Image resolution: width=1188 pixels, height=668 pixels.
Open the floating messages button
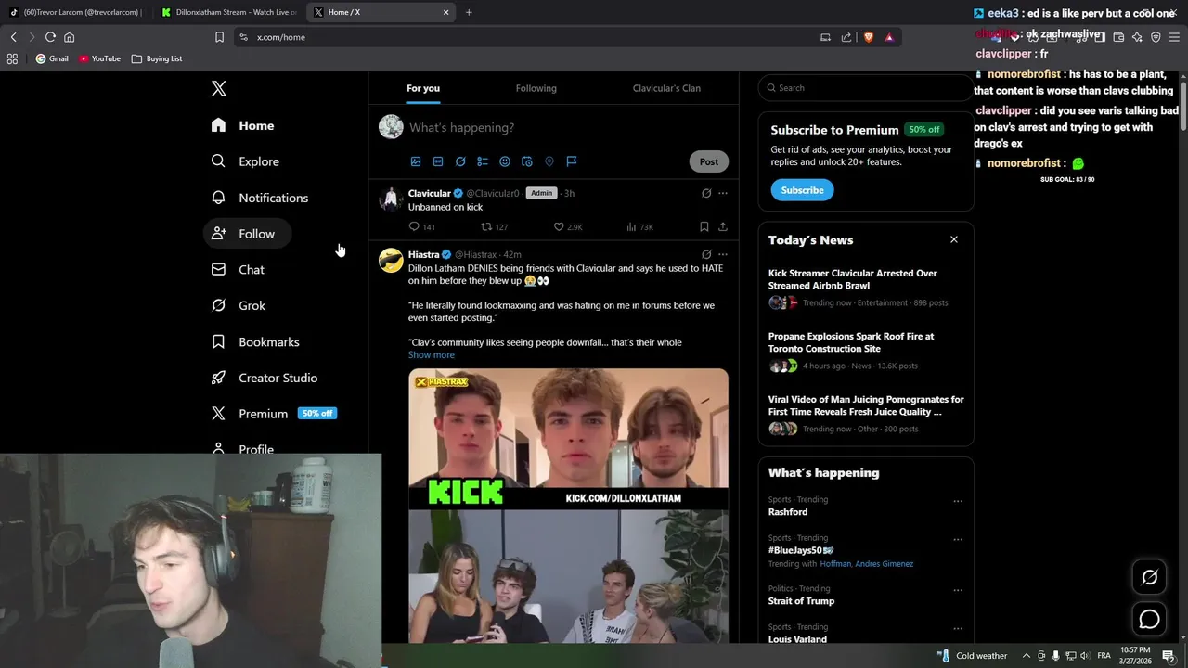pyautogui.click(x=1149, y=619)
